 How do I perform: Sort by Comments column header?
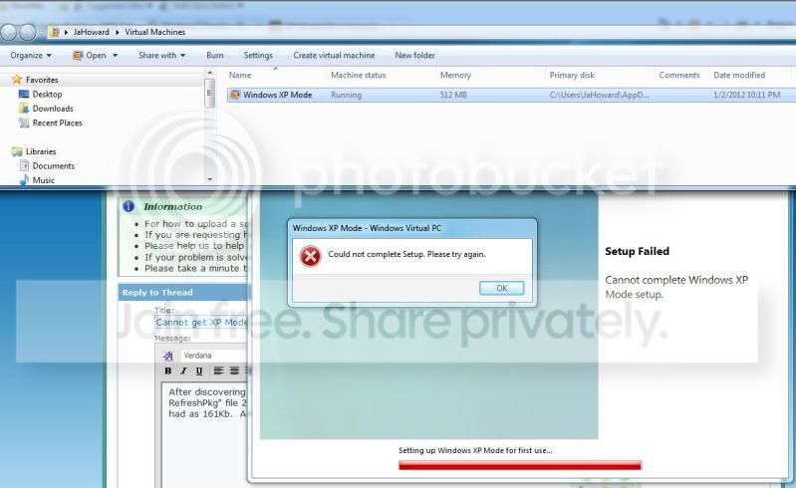point(679,75)
